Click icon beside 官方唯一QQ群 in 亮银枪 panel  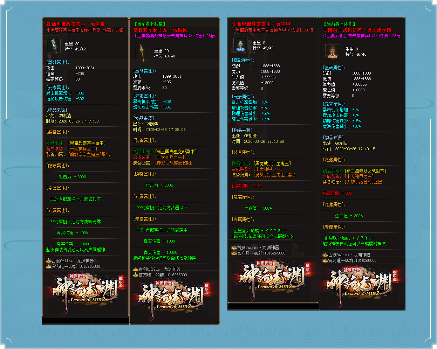pyautogui.click(x=136, y=275)
